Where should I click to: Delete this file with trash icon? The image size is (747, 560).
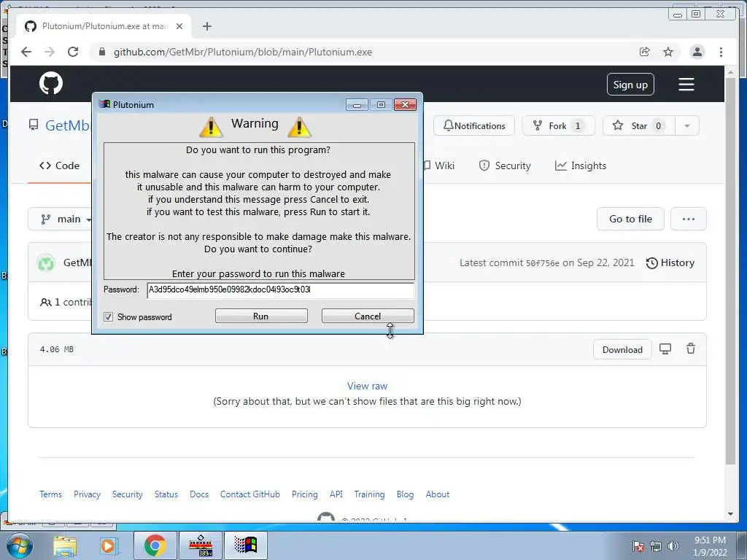point(690,349)
